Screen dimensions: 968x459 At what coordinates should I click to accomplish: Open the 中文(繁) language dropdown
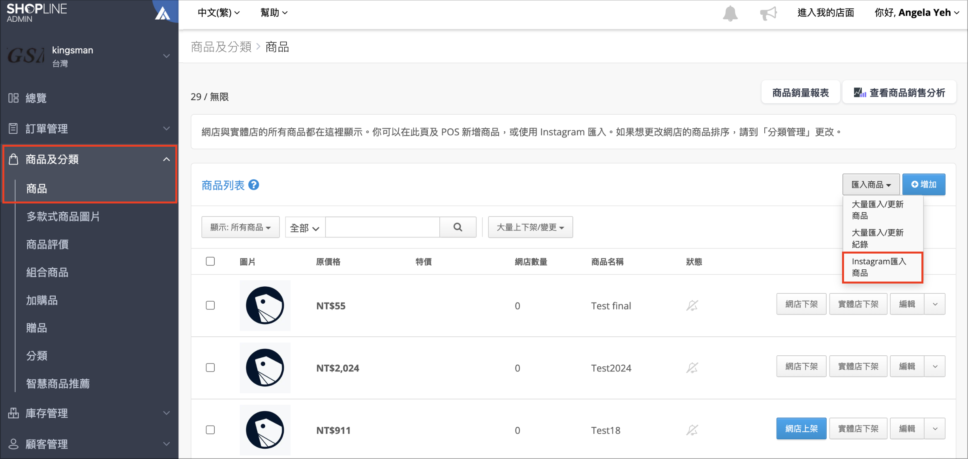pos(219,13)
